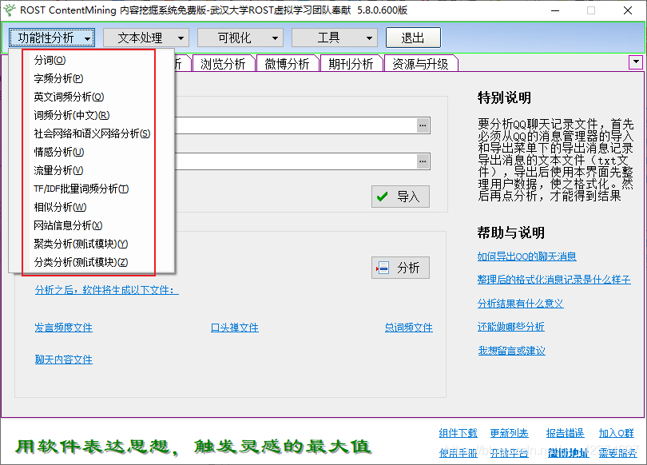Open the 功能性分析 dropdown menu
This screenshot has height=465, width=647.
pos(52,38)
